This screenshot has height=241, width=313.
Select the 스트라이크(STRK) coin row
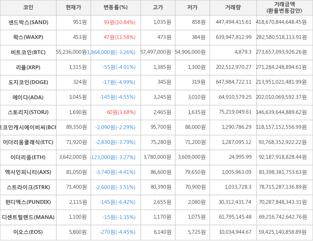pos(28,187)
